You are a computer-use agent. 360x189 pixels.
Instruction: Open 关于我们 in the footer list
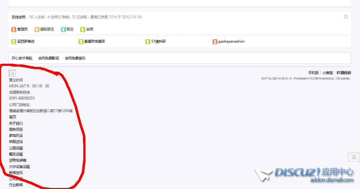(x=16, y=123)
